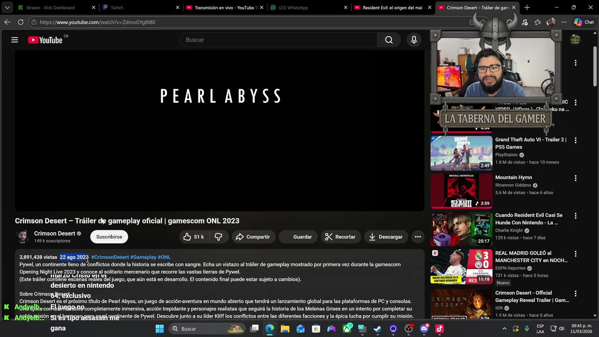Open the Xbox app on the taskbar
The width and height of the screenshot is (599, 337).
point(347,329)
